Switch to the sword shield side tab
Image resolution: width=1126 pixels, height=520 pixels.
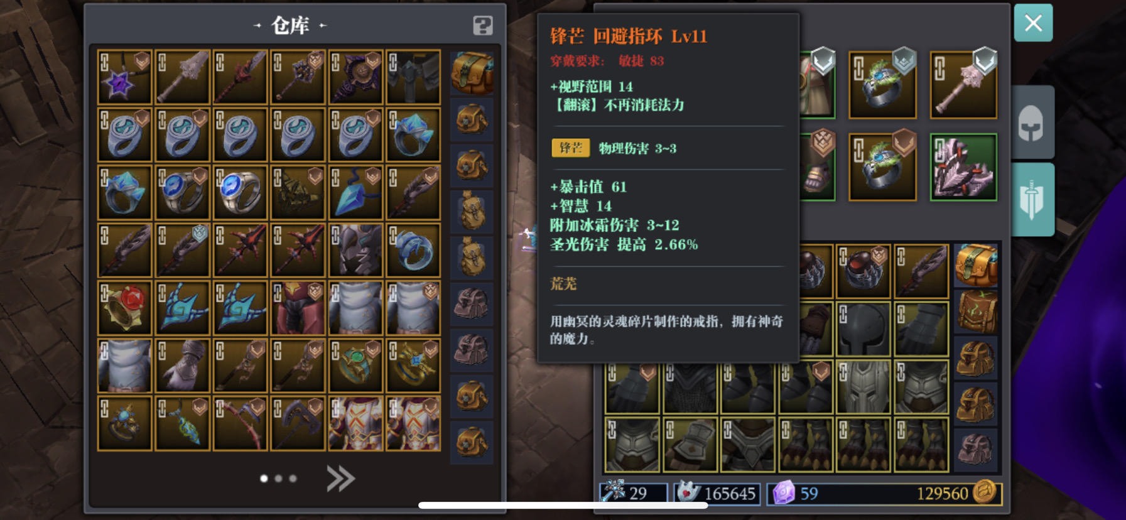coord(1031,199)
